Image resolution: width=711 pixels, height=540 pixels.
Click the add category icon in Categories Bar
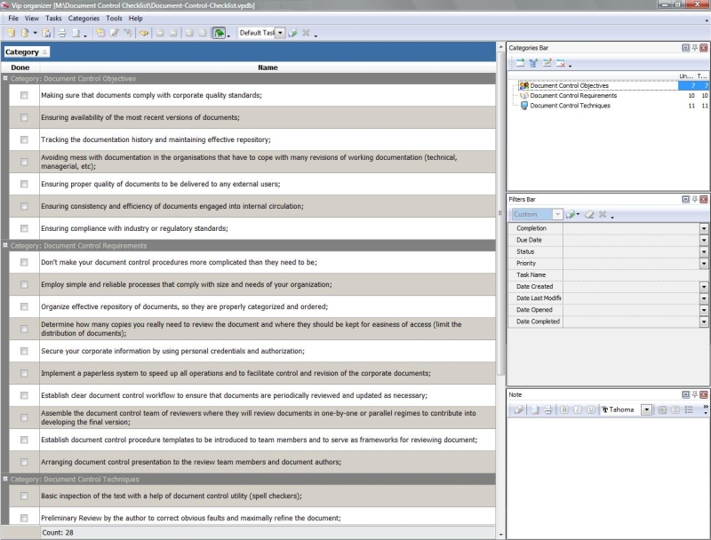tap(520, 63)
